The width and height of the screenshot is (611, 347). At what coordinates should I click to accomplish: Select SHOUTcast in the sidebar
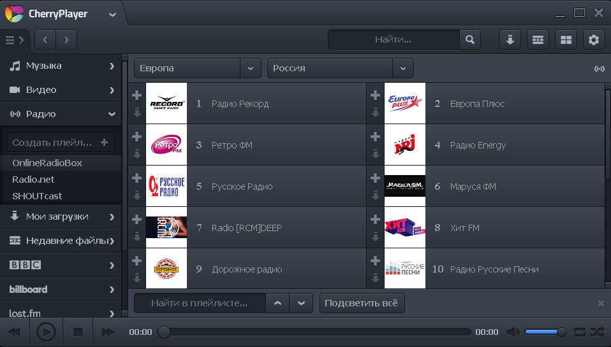[61, 196]
